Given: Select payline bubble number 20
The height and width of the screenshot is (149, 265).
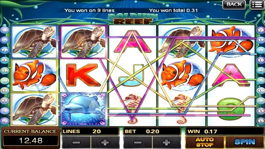Looking at the screenshot, I should click(x=5, y=50).
